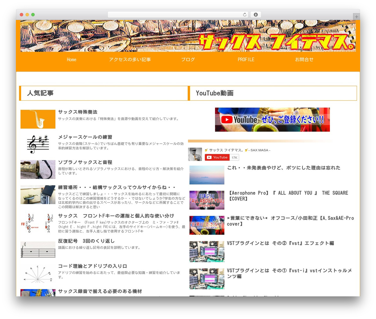
Task: Click the サックス フィテマス header banner
Action: pos(188,36)
